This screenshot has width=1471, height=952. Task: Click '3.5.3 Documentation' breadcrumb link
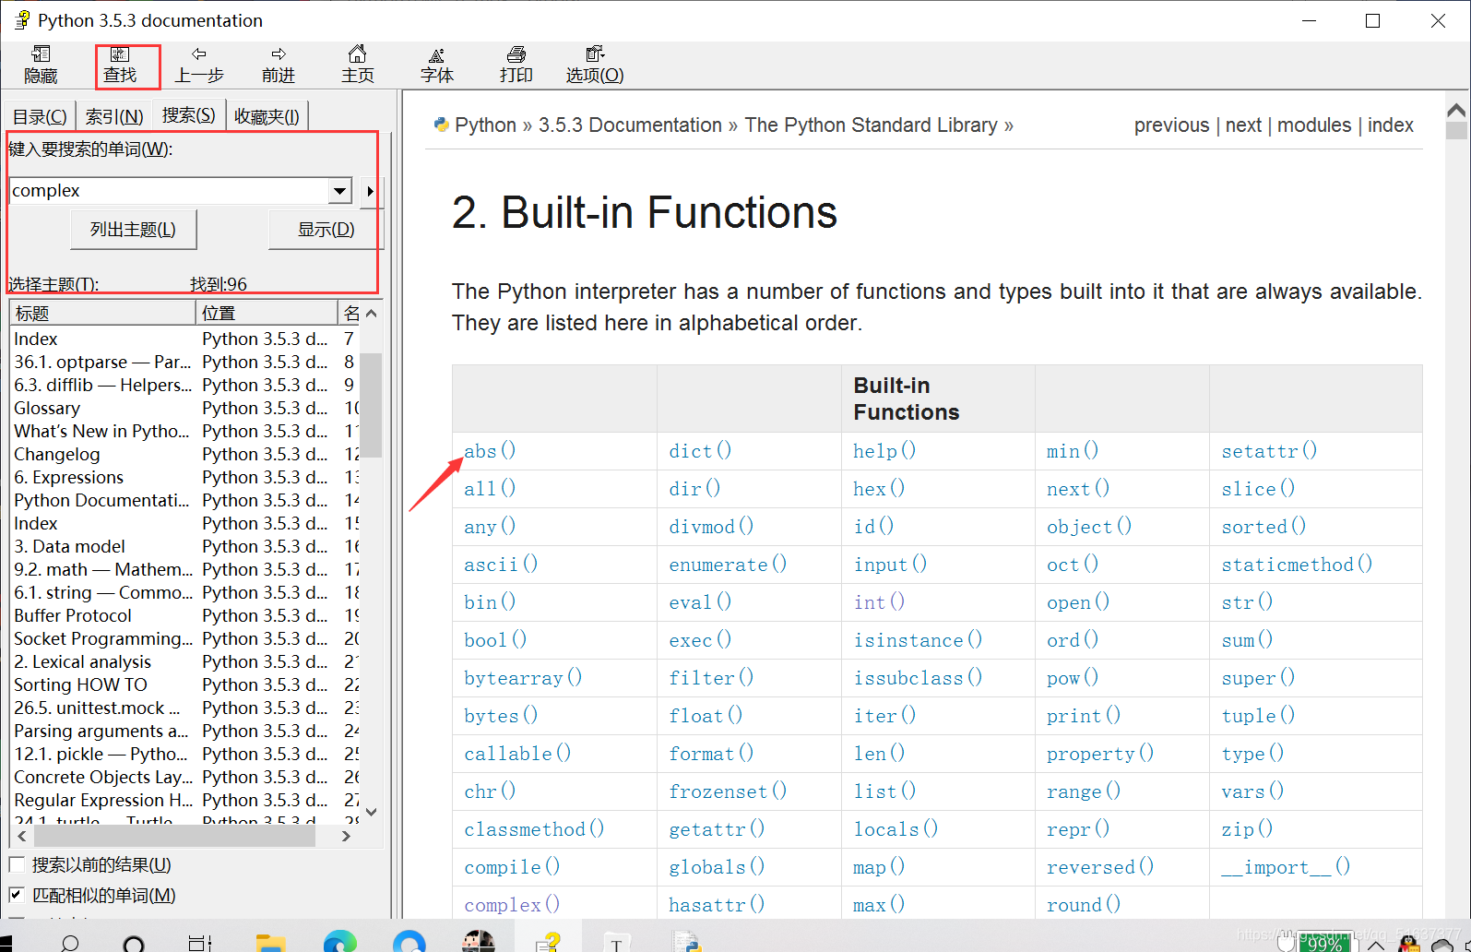[x=630, y=125]
